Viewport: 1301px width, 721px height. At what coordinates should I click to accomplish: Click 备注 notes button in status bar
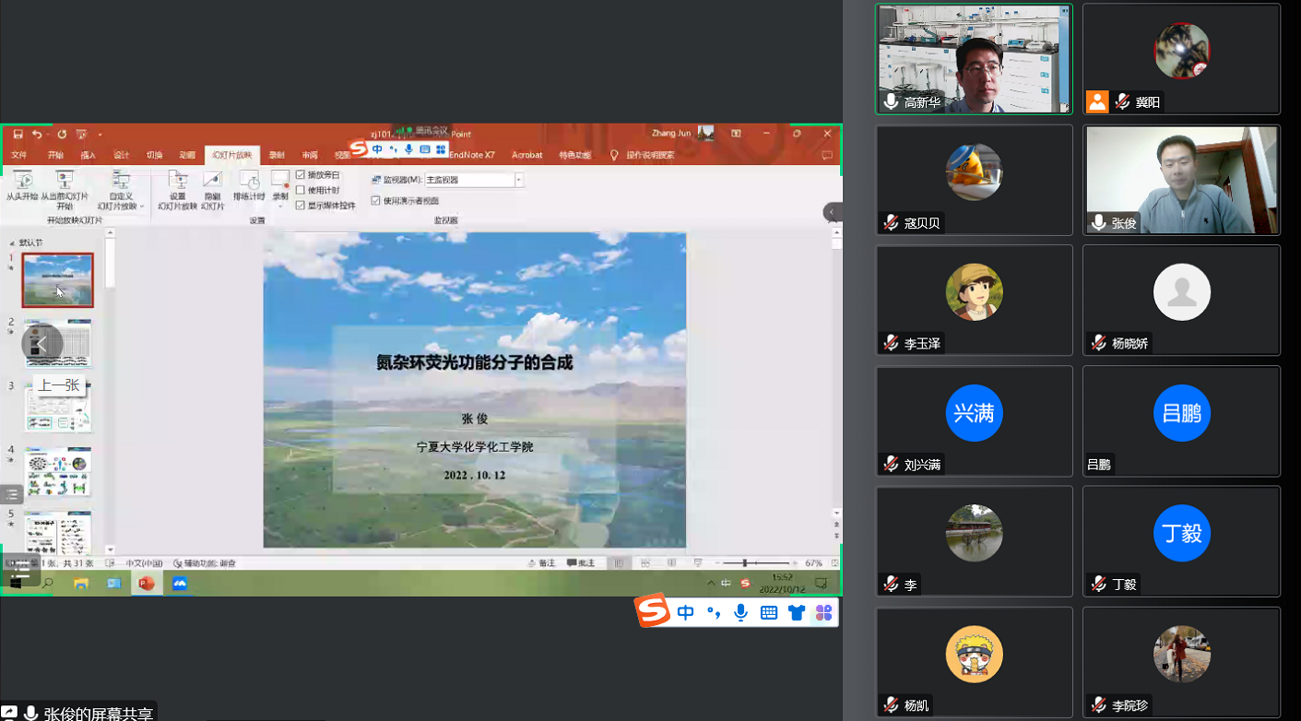tap(541, 563)
